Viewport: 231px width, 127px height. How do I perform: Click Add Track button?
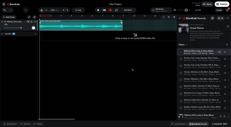tap(9, 17)
